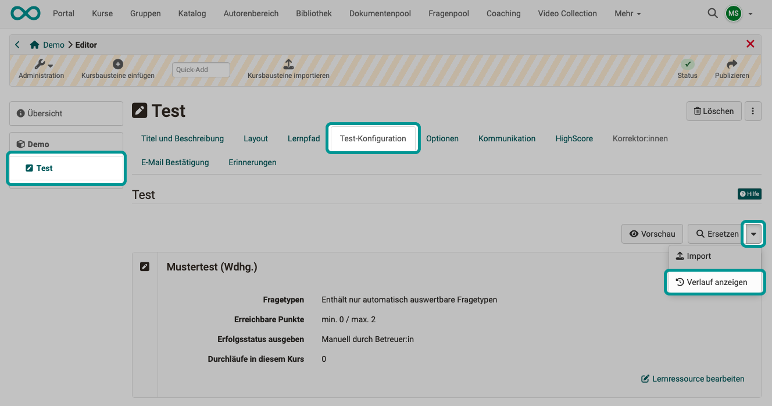The width and height of the screenshot is (772, 406).
Task: Click the OpenOlat infinity logo
Action: point(24,12)
